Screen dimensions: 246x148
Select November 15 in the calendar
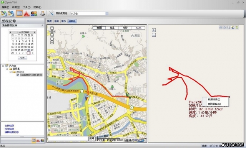coord(32,44)
